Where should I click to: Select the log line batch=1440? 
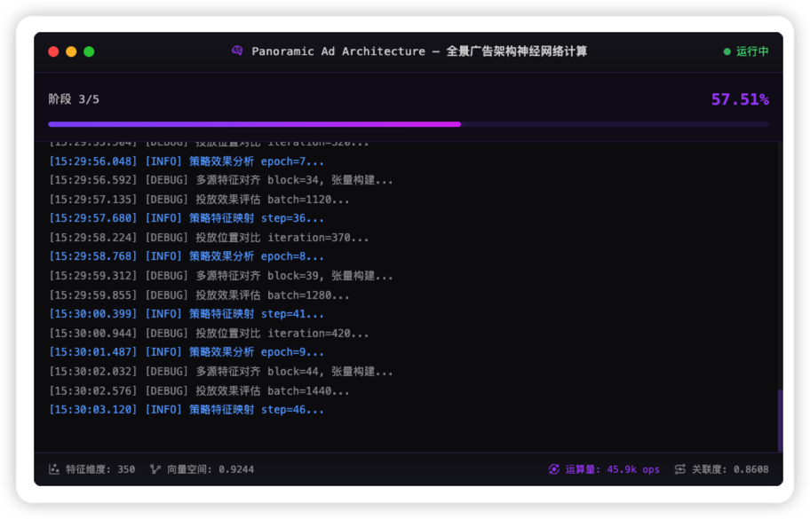199,391
